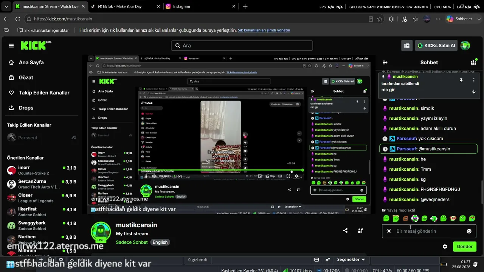Open the dashboard icon beside KICKs Satın Al
This screenshot has height=272, width=484.
click(x=407, y=46)
